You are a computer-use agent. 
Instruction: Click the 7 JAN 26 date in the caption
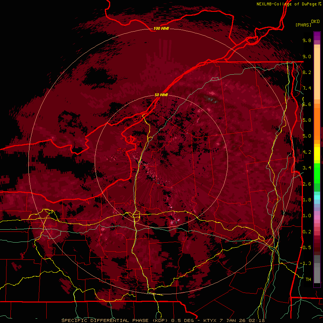pyautogui.click(x=233, y=320)
